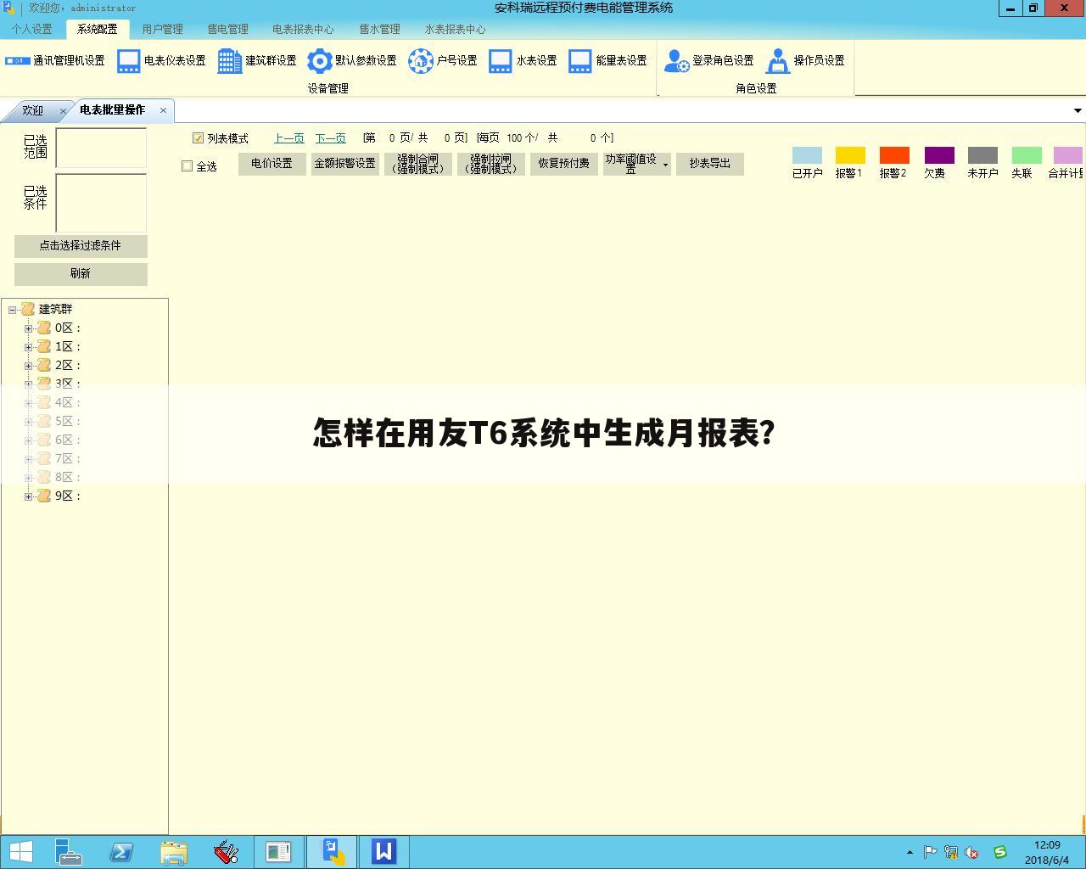1086x869 pixels.
Task: Open the WPS Writer taskbar icon
Action: 383,851
